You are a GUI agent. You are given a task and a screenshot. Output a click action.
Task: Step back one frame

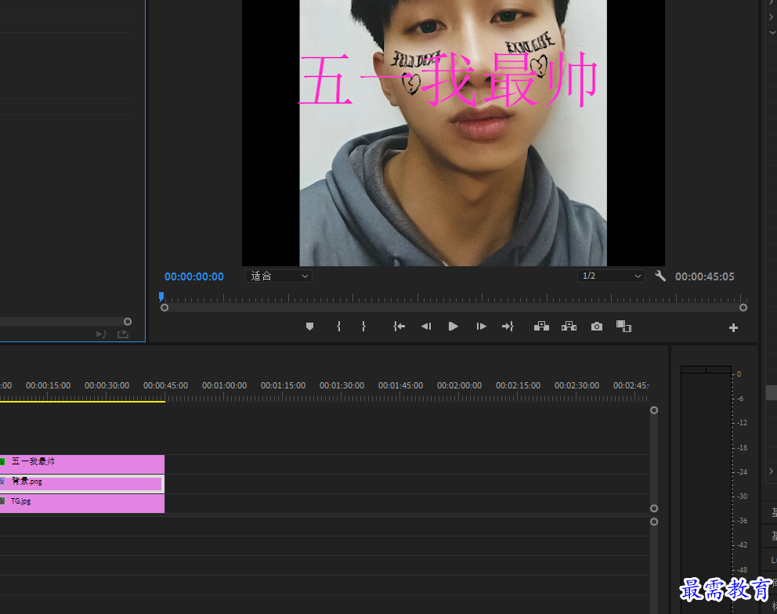[x=426, y=326]
